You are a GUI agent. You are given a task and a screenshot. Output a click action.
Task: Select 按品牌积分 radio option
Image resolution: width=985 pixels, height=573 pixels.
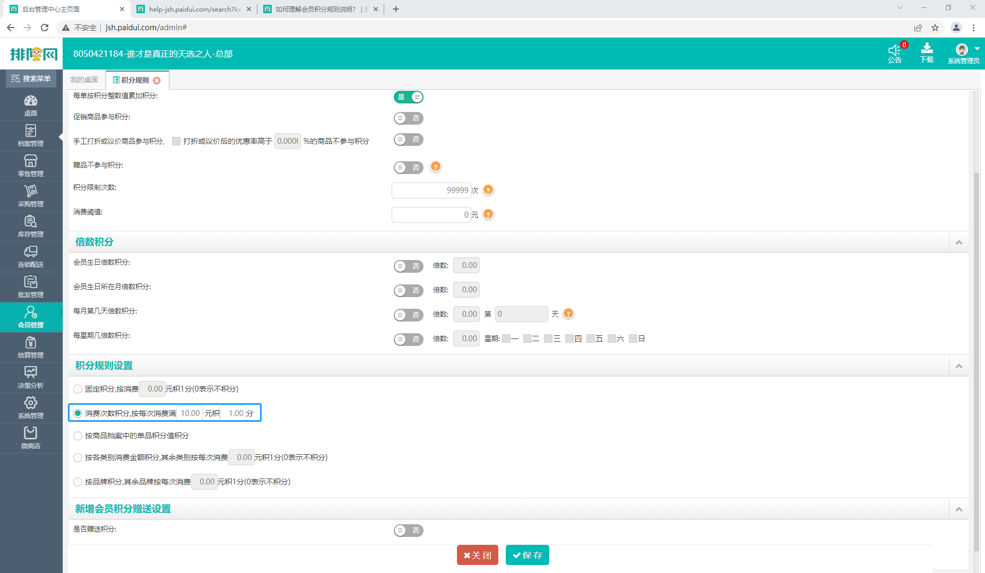coord(78,482)
